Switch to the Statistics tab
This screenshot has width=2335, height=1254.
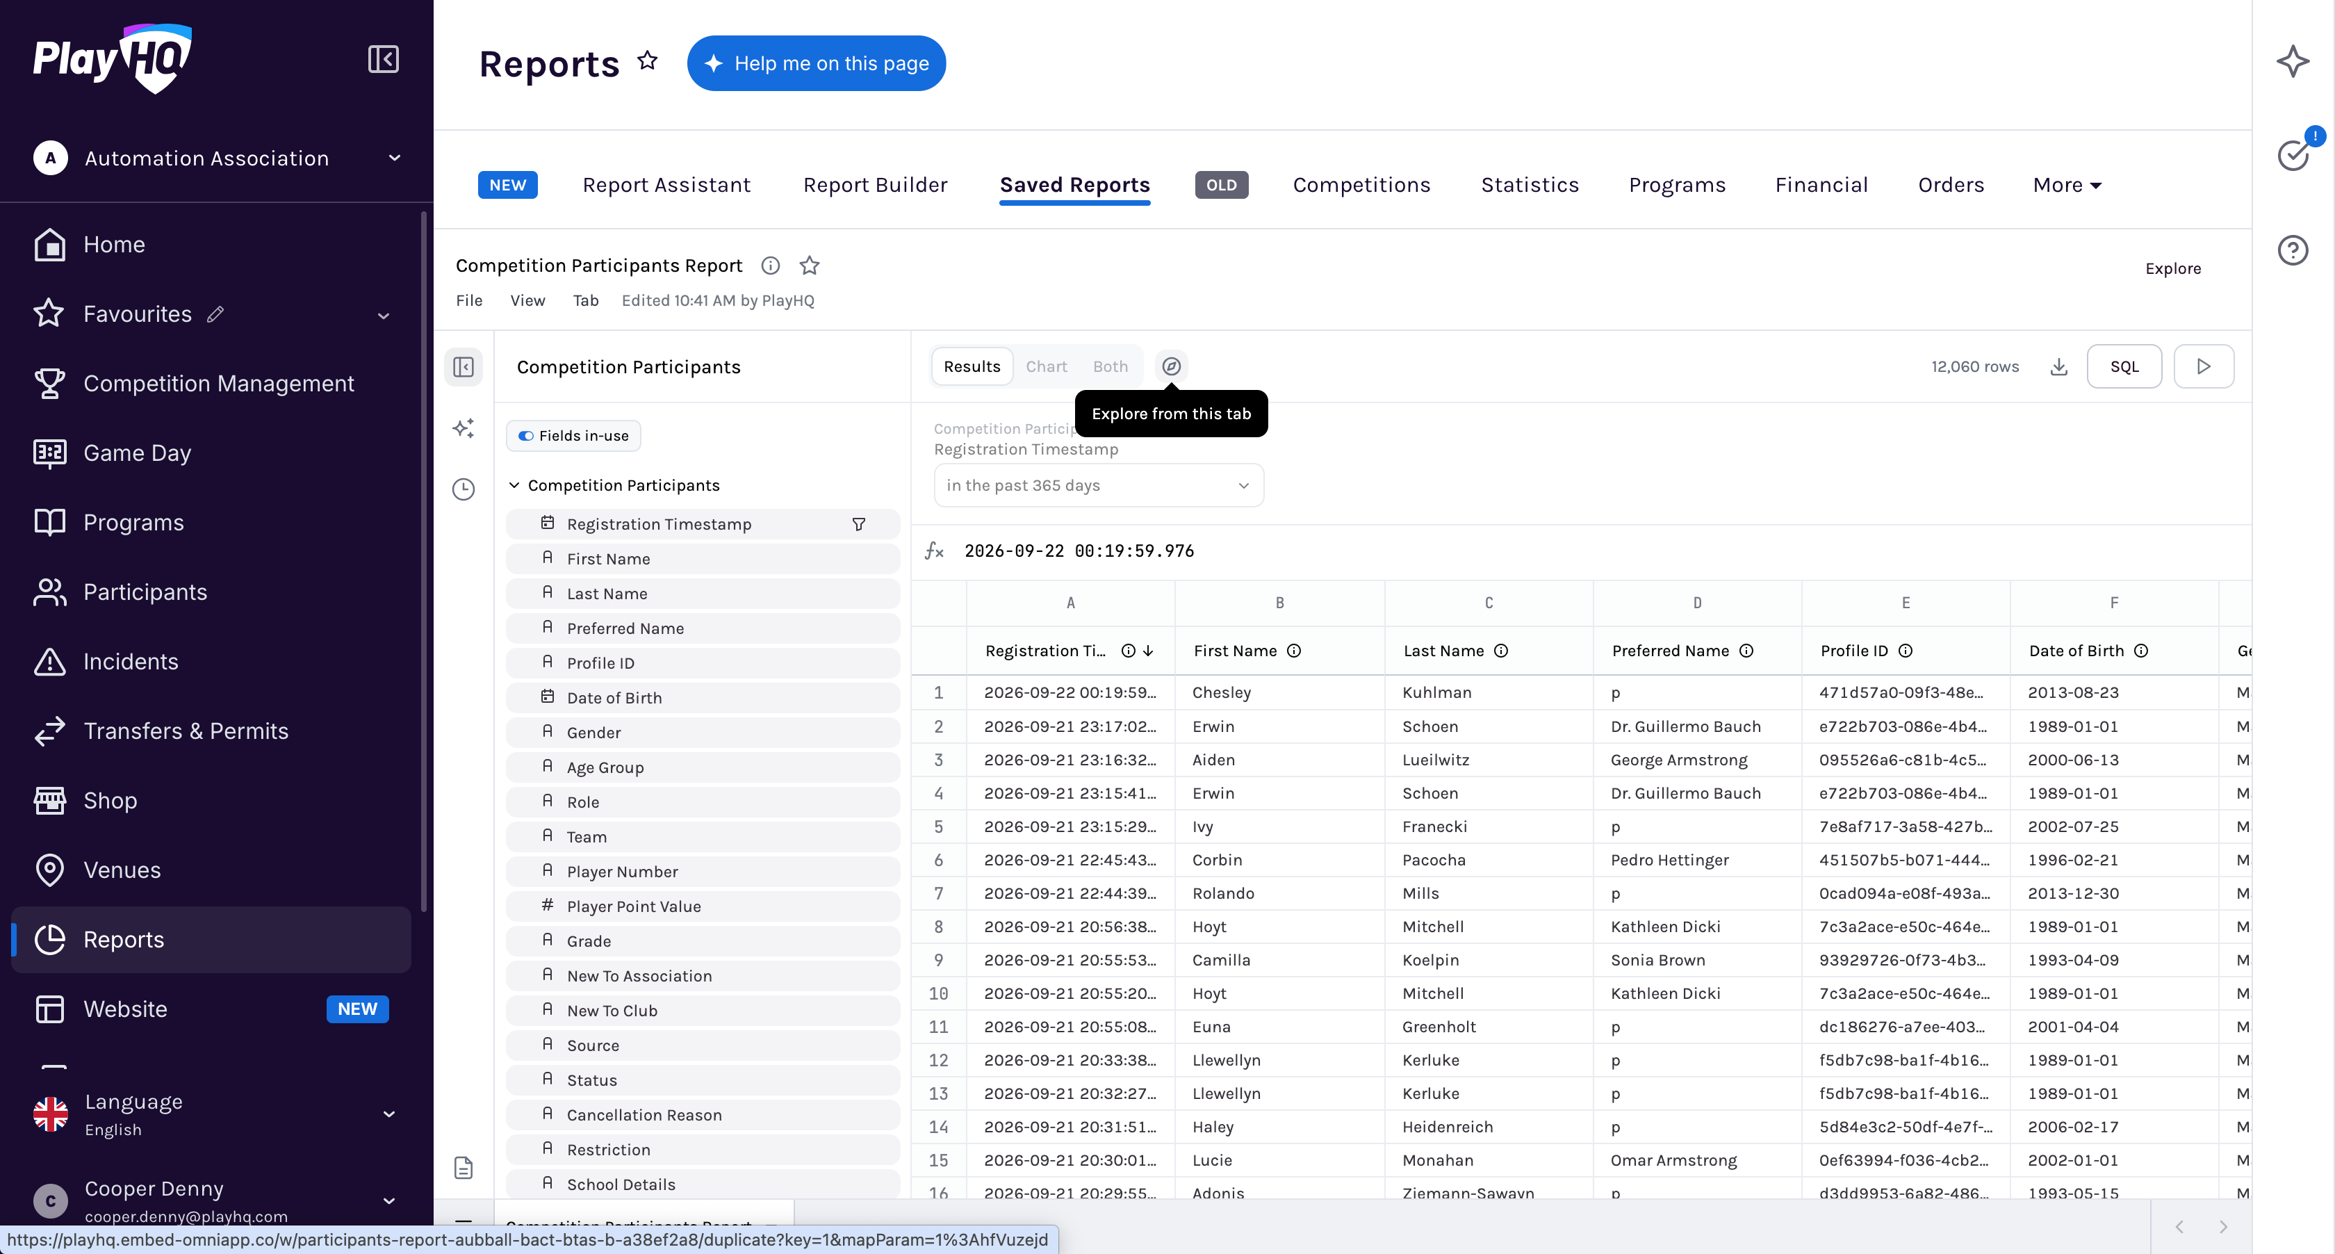tap(1530, 185)
